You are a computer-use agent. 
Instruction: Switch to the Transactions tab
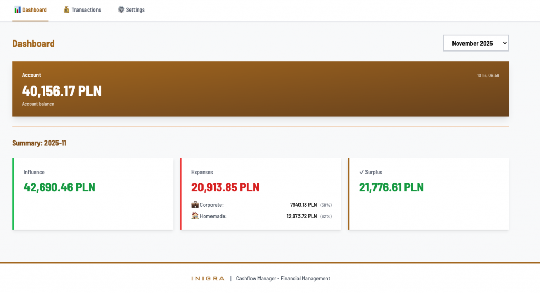coord(86,10)
